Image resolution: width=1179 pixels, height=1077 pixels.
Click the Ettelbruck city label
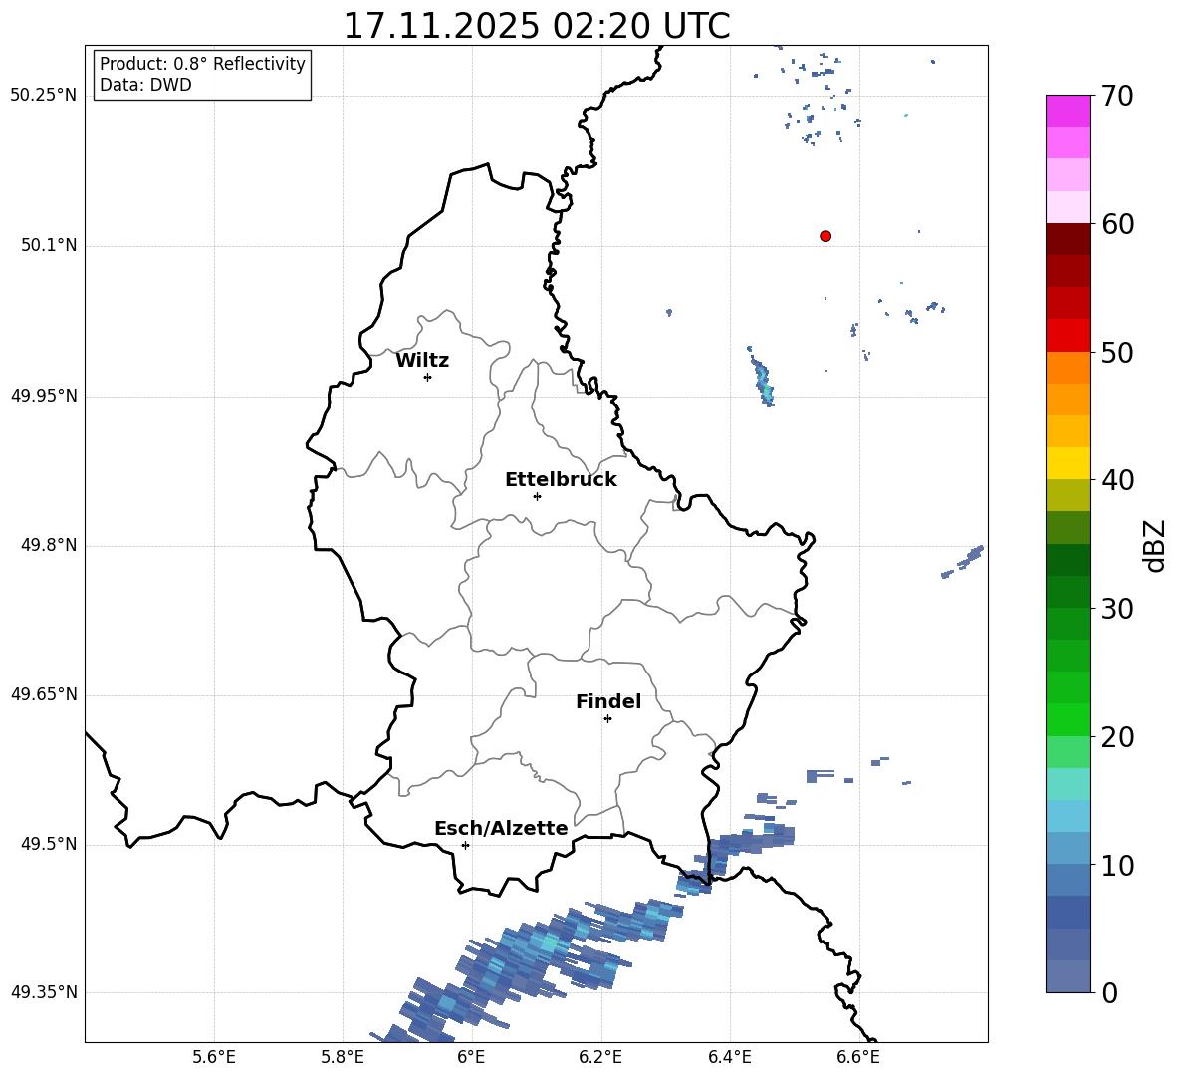(x=561, y=480)
